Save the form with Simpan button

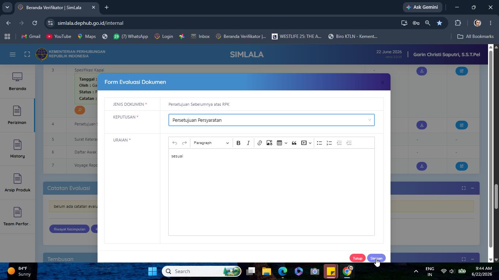376,258
